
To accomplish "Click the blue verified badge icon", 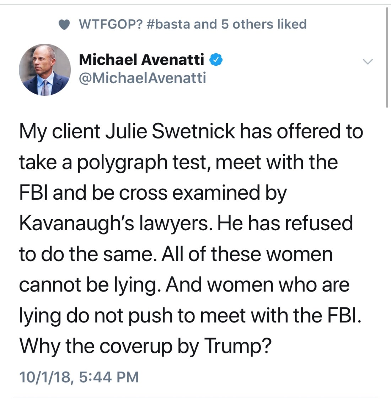I will [216, 60].
